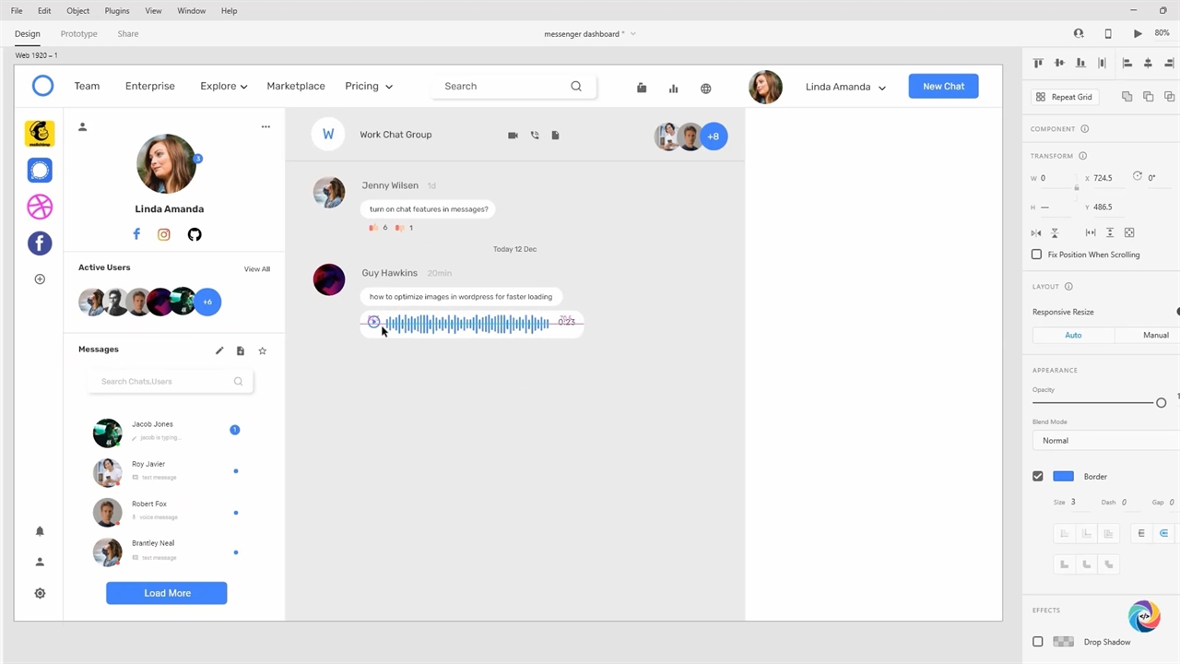Click the video call icon in Work Chat Group
The image size is (1180, 664).
pos(513,136)
